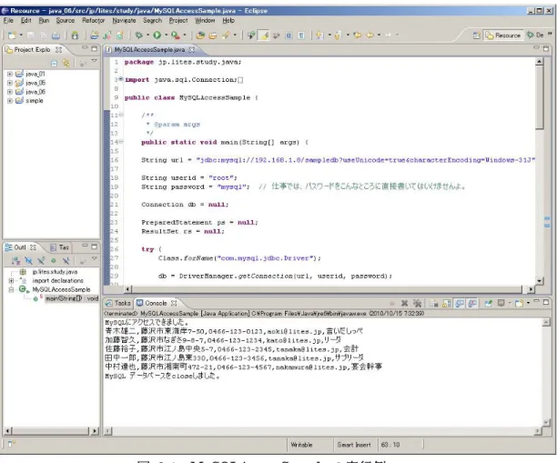Open Project Explorer view menu dropdown
557x463 pixels.
point(94,61)
